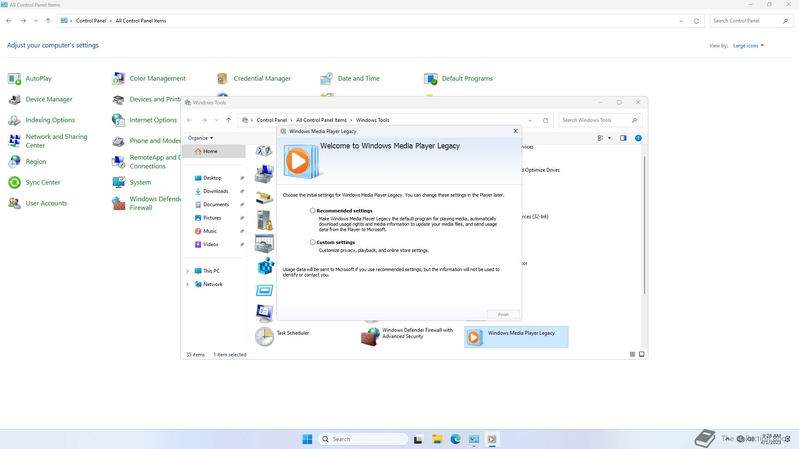The image size is (799, 449).
Task: Select Home in navigation pane
Action: (213, 151)
